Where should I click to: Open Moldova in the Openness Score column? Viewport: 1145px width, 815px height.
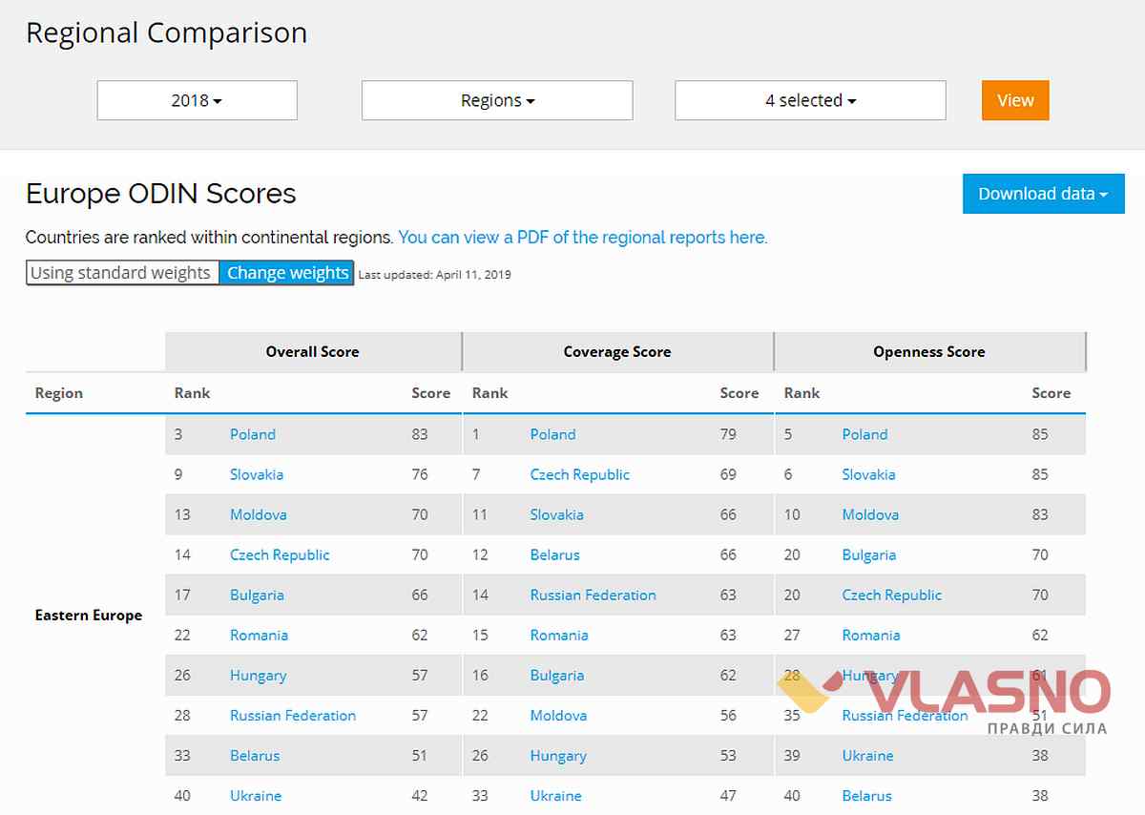pyautogui.click(x=871, y=514)
